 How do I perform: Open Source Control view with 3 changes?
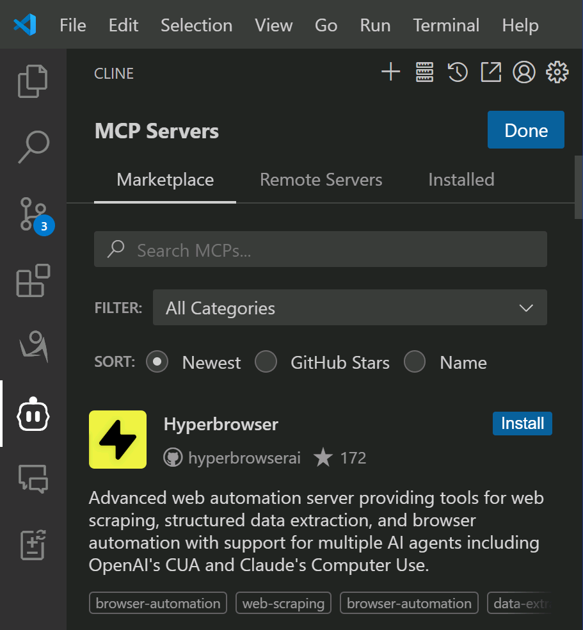pos(33,214)
